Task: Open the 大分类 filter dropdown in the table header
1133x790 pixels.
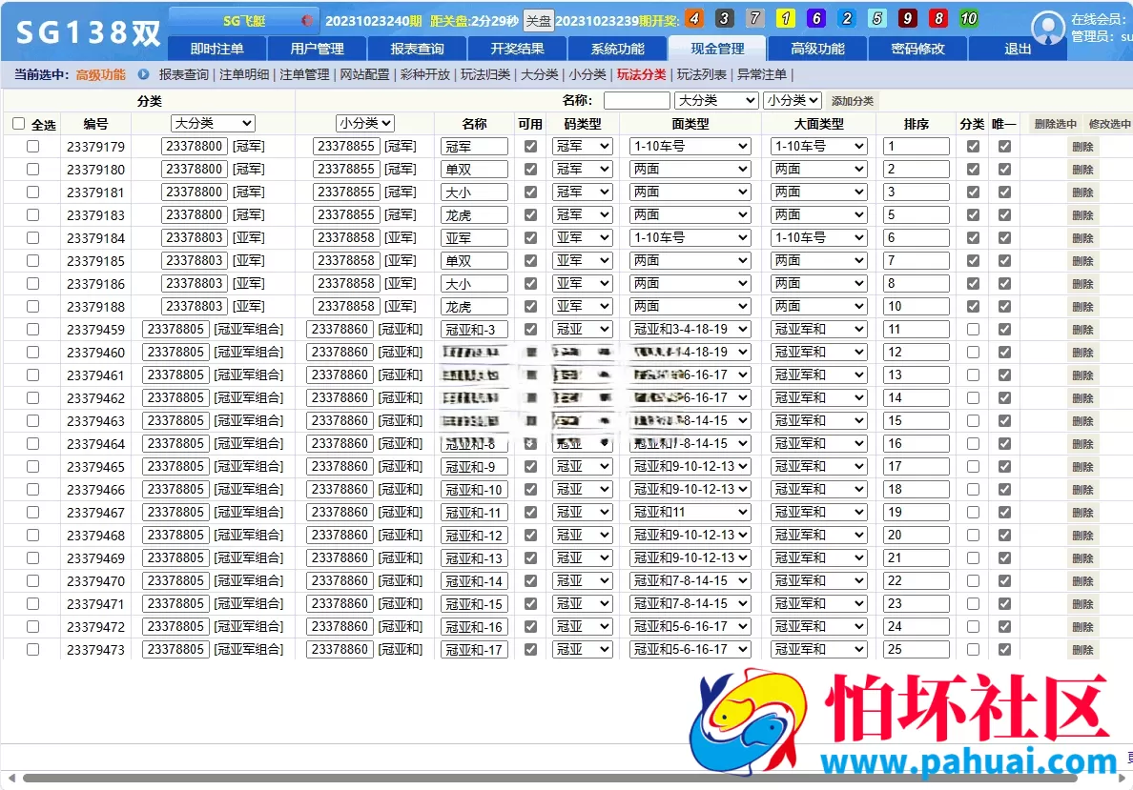Action: point(214,124)
